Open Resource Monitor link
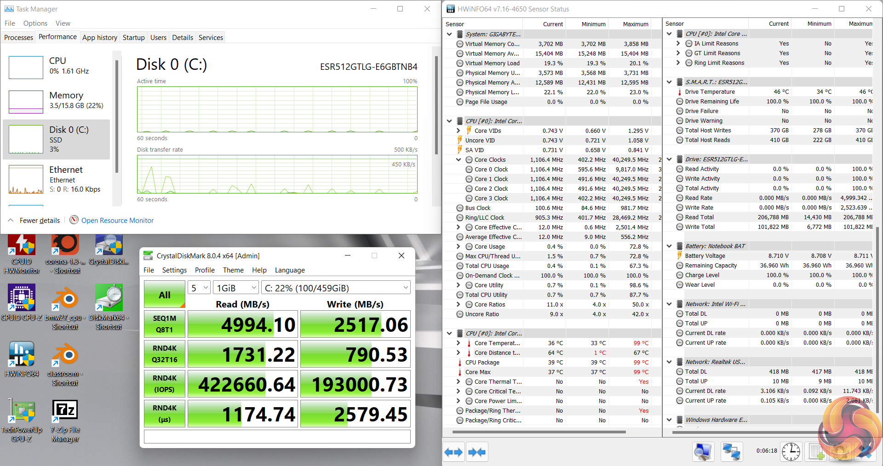The width and height of the screenshot is (883, 466). coord(117,220)
